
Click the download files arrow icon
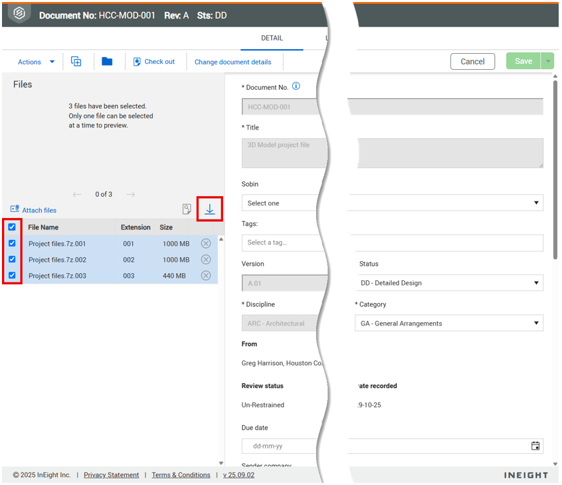pos(209,209)
